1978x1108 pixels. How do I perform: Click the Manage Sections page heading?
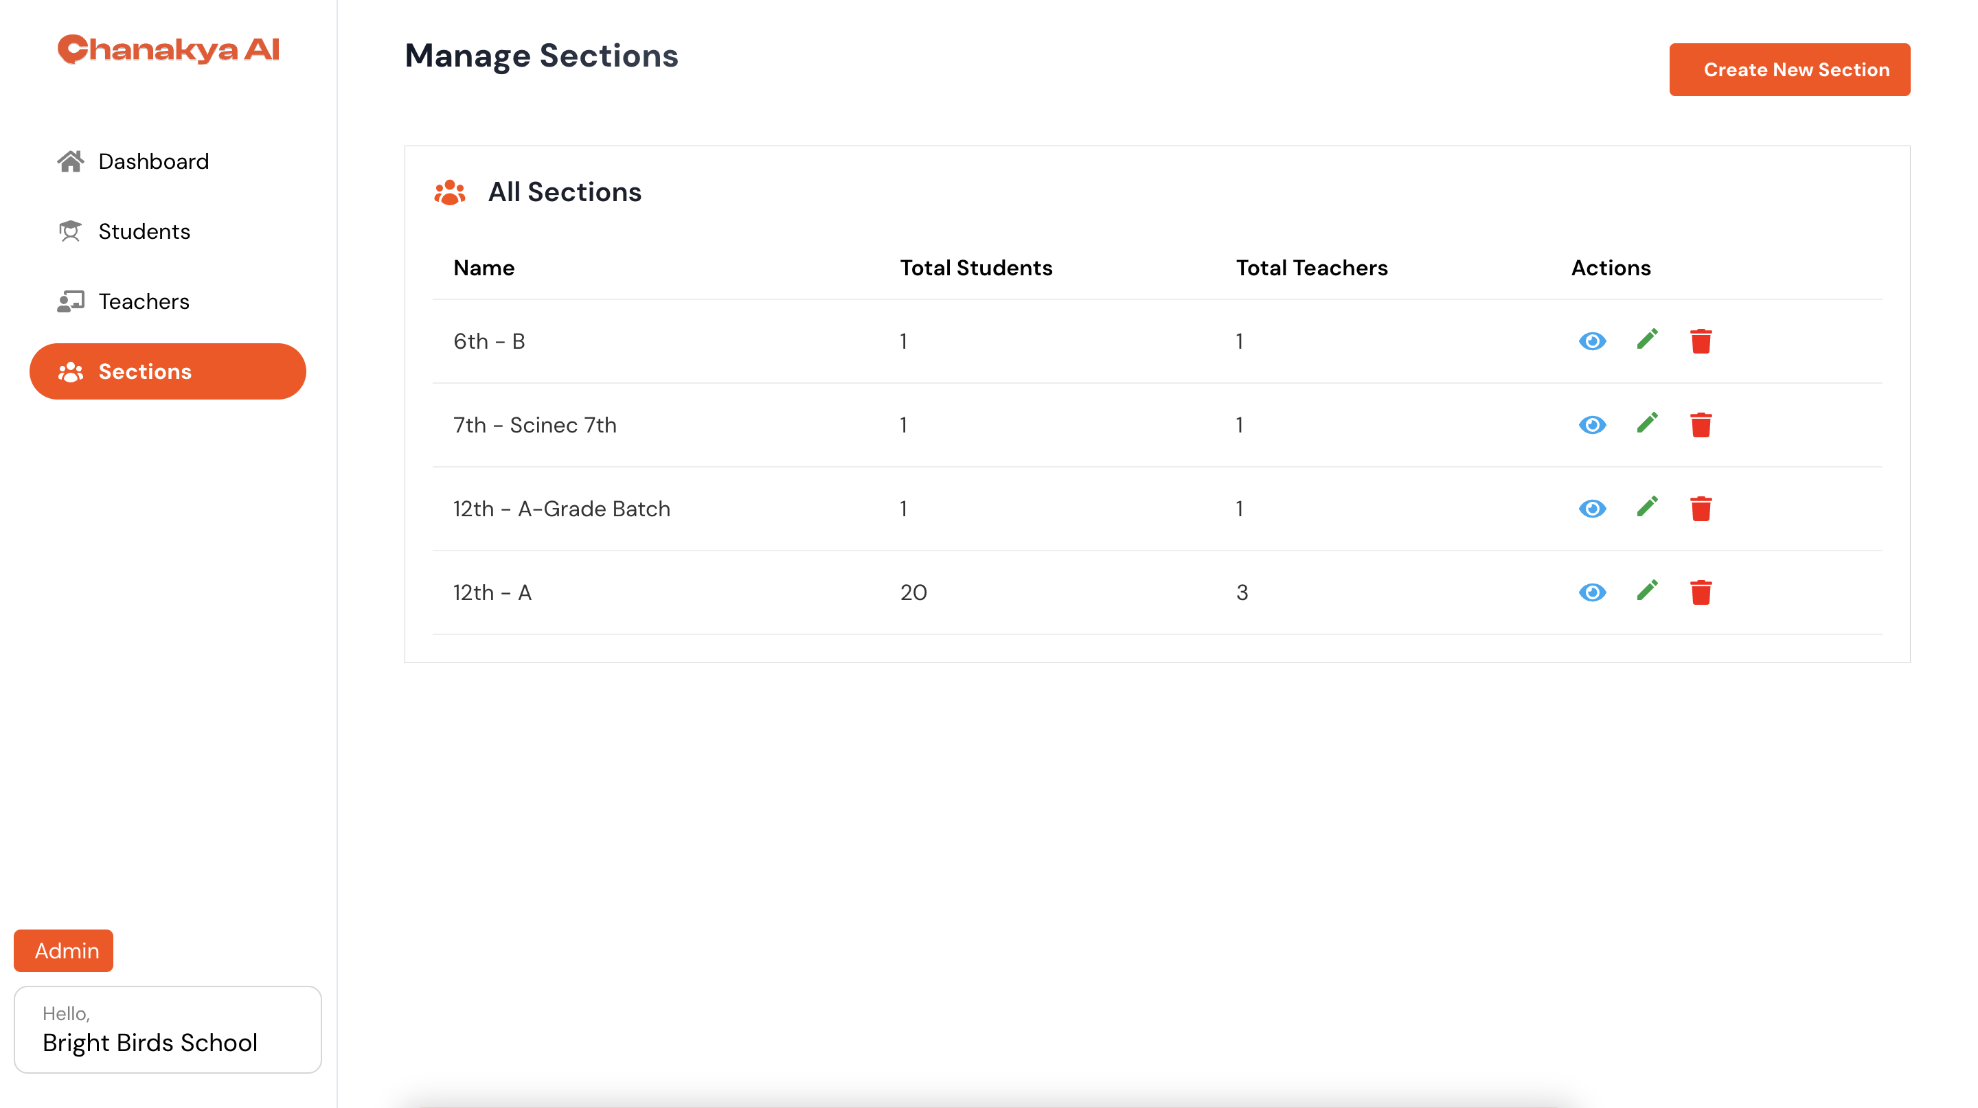(541, 55)
